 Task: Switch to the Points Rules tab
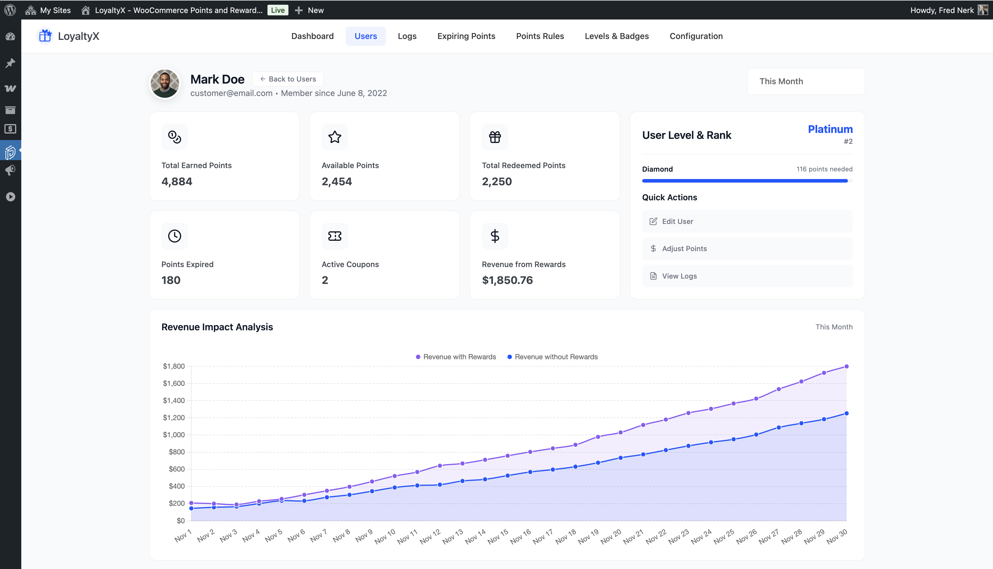(x=540, y=36)
